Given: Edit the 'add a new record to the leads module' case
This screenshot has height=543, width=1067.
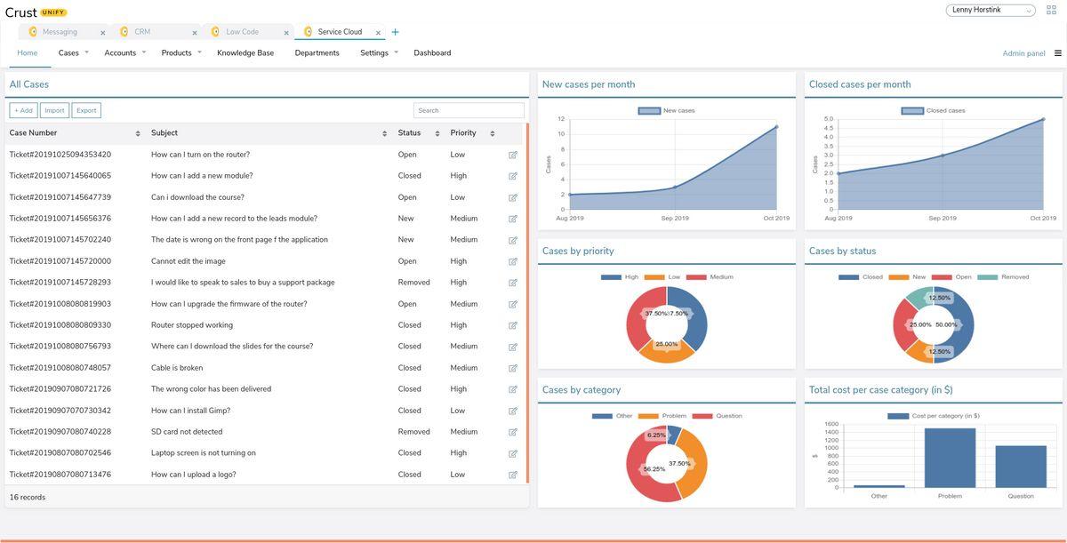Looking at the screenshot, I should 513,219.
